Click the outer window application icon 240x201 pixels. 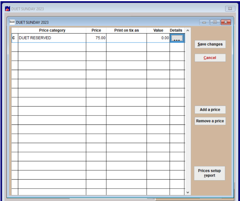pos(8,9)
